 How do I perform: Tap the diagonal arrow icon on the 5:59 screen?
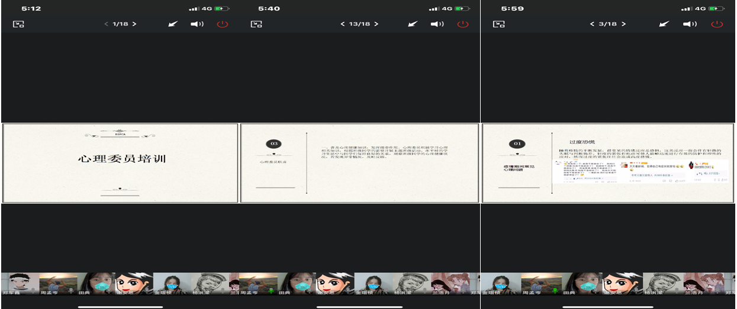[x=664, y=24]
